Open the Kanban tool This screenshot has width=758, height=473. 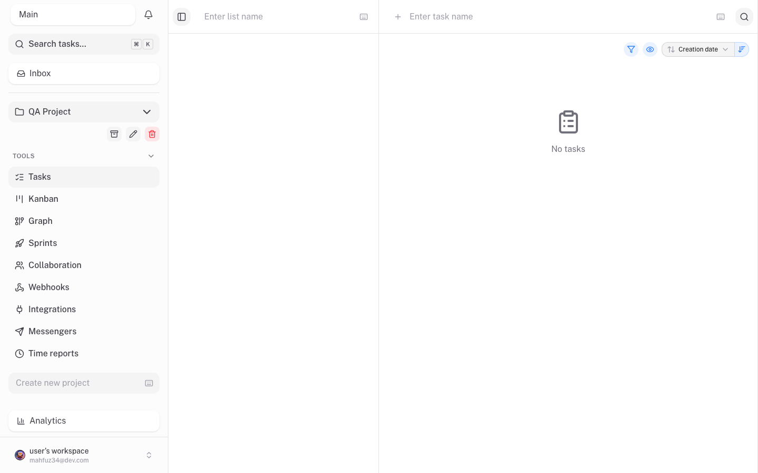point(84,199)
